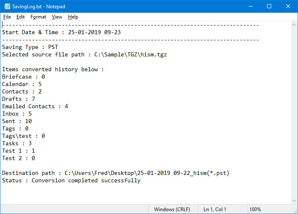Click the 'Windows (CRLF)' status bar entry
Viewport: 298px width, 214px height.
click(172, 209)
